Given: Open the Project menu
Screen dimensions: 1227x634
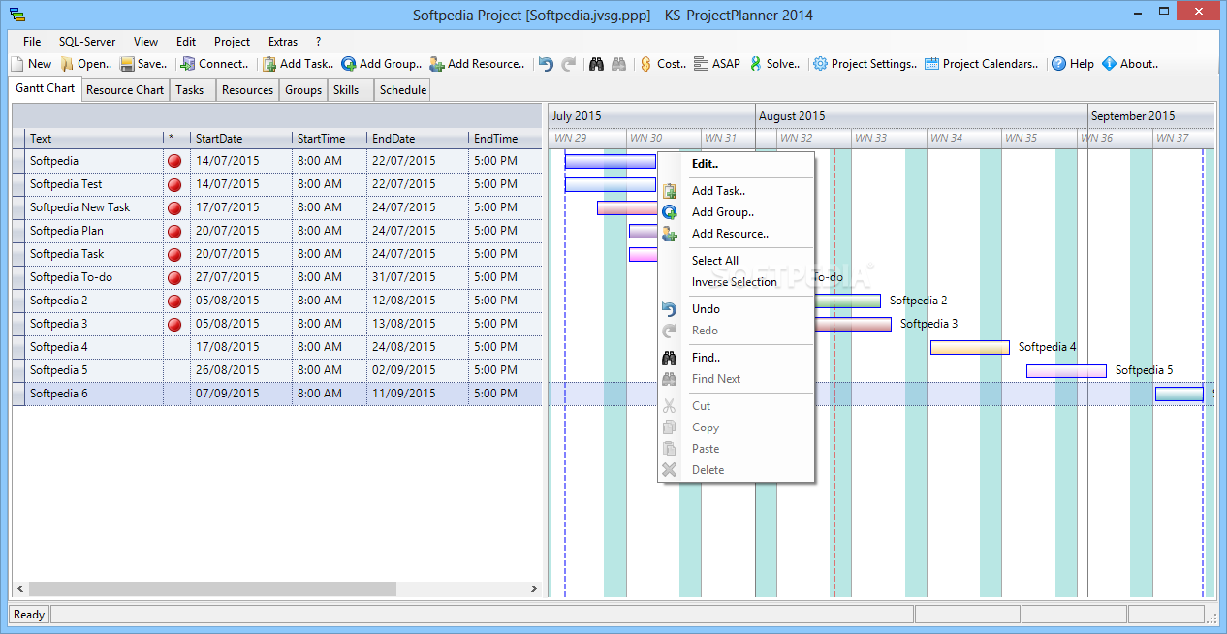Looking at the screenshot, I should tap(233, 42).
